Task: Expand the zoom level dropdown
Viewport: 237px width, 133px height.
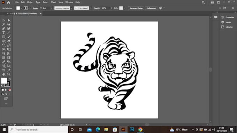Action: 11,125
